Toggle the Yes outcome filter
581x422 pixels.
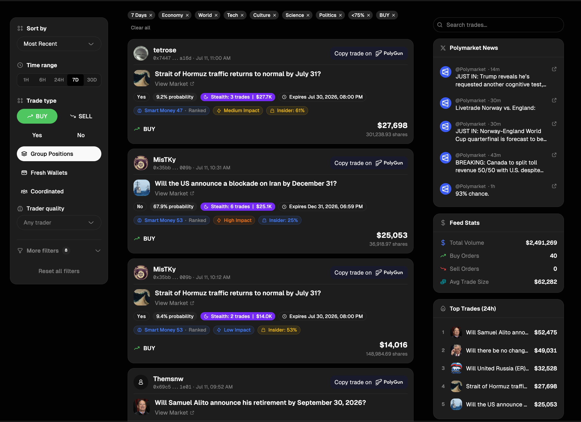tap(37, 135)
